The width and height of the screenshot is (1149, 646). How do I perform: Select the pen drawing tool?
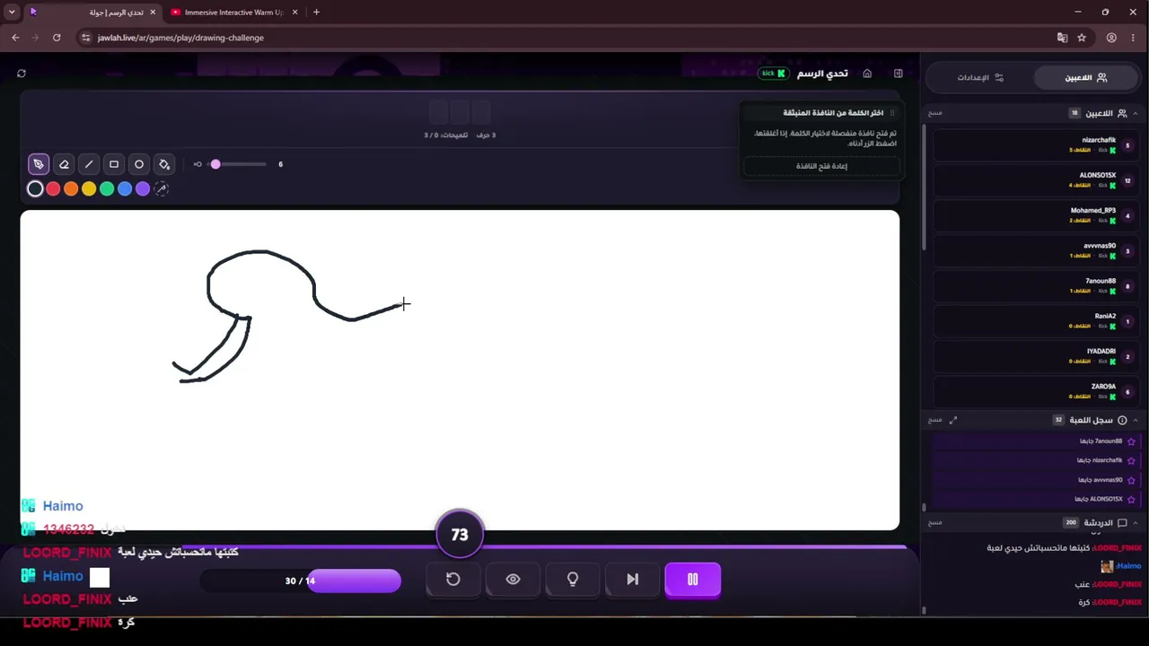pos(38,164)
